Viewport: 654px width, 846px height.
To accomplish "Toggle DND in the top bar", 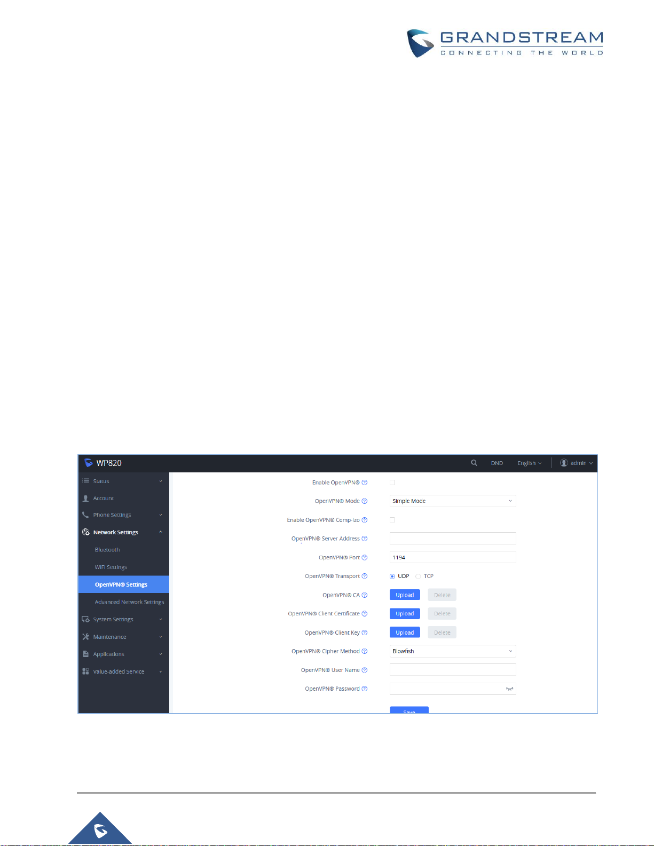I will coord(497,463).
